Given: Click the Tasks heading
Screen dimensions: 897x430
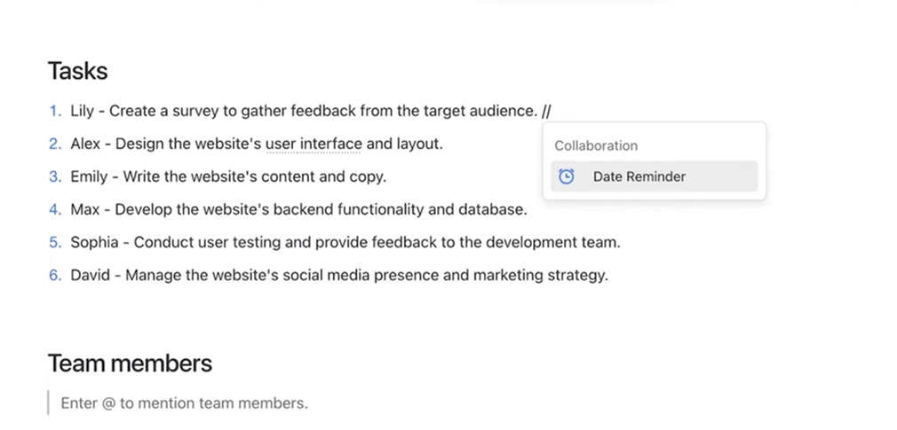Looking at the screenshot, I should click(78, 71).
